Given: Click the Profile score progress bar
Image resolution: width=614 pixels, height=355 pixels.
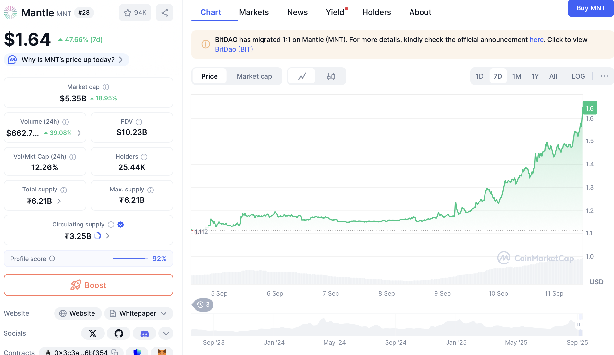Looking at the screenshot, I should click(130, 258).
